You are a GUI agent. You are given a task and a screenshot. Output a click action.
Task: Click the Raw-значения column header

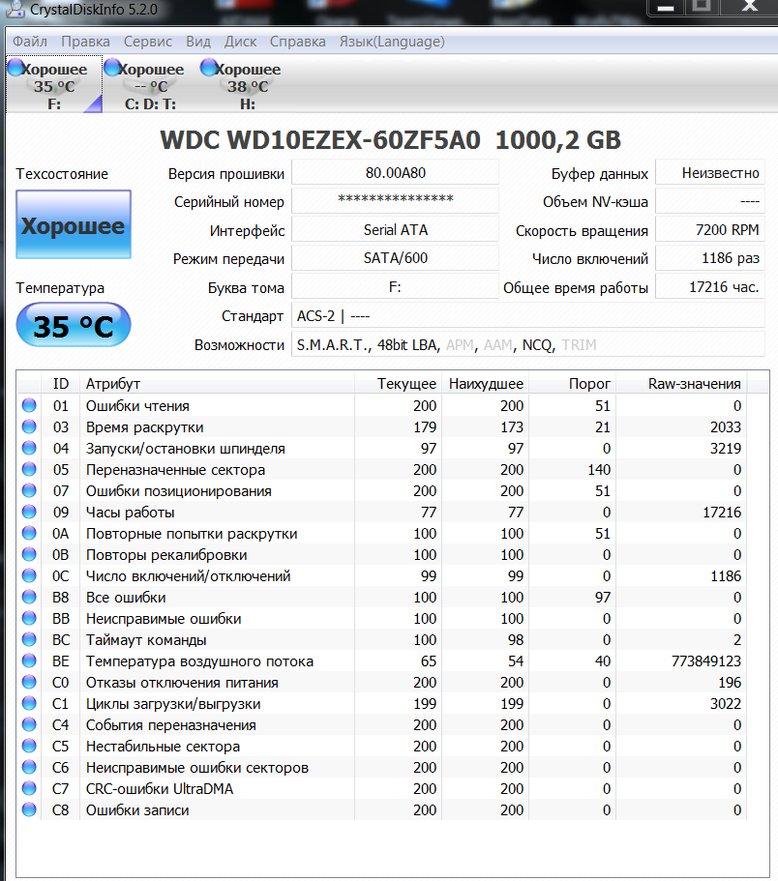(x=682, y=384)
